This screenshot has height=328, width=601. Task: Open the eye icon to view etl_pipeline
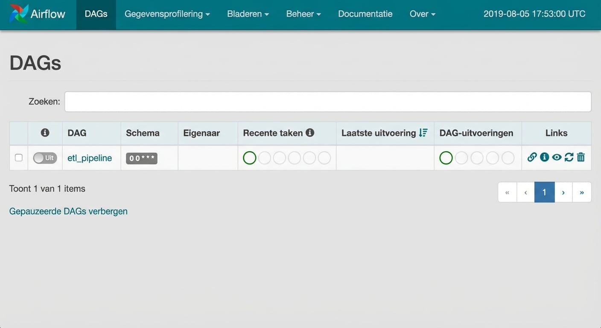tap(557, 158)
